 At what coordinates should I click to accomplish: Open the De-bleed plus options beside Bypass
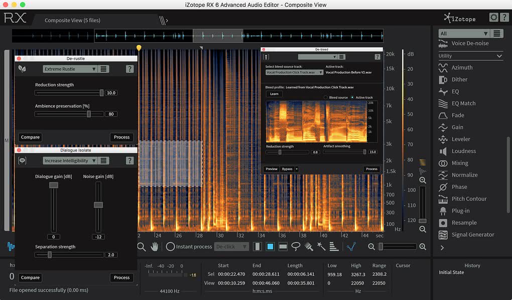[297, 169]
